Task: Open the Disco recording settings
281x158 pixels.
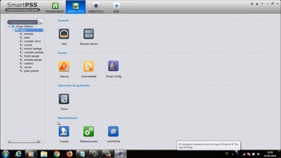Action: 64,99
